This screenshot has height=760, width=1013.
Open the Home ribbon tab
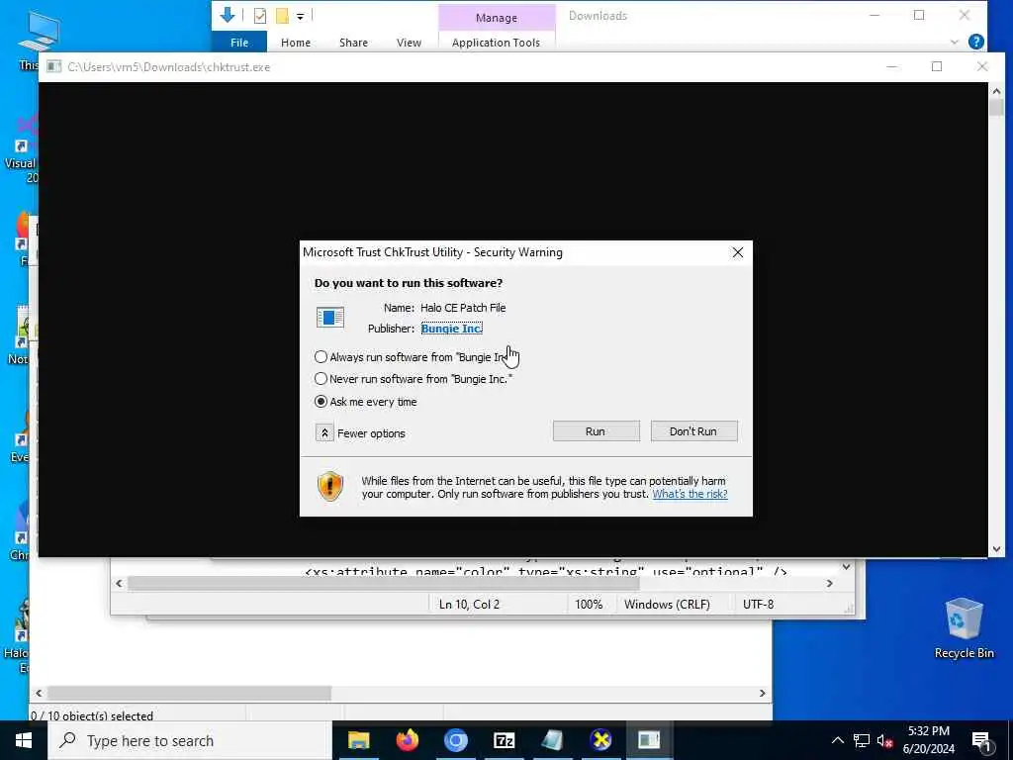tap(295, 42)
